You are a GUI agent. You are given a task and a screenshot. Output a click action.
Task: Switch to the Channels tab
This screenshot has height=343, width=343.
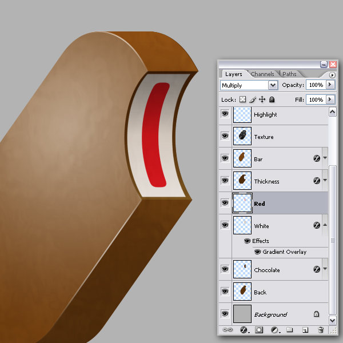click(262, 74)
